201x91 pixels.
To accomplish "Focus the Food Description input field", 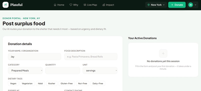I will point(91,57).
